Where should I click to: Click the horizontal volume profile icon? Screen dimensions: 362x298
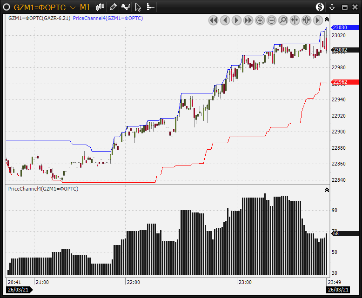(x=150, y=7)
